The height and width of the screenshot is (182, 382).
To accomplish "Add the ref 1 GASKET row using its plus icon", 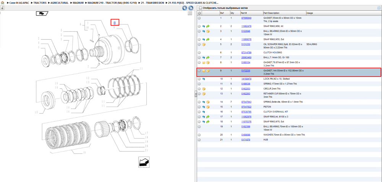I will [x=199, y=18].
